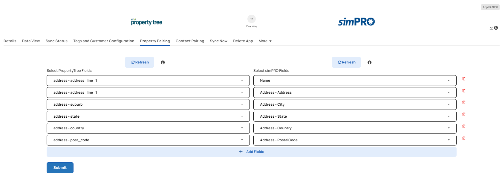502x188 pixels.
Task: Delete the Address - Address pairing row
Action: point(464,91)
